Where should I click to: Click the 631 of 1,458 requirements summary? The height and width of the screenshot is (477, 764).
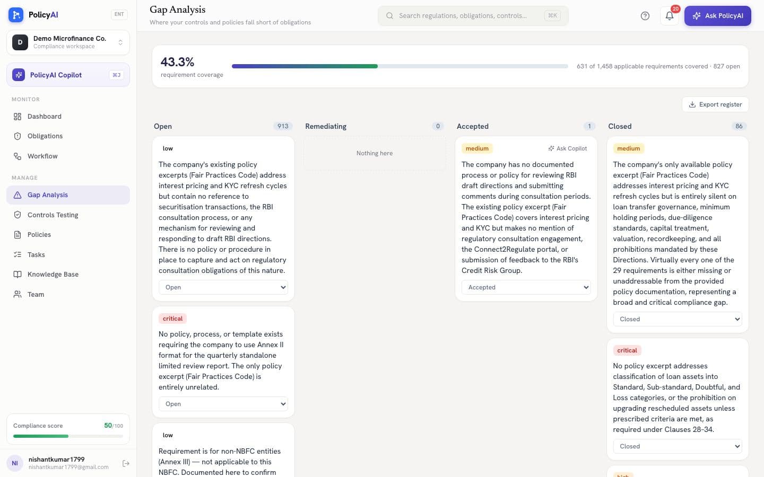(658, 66)
